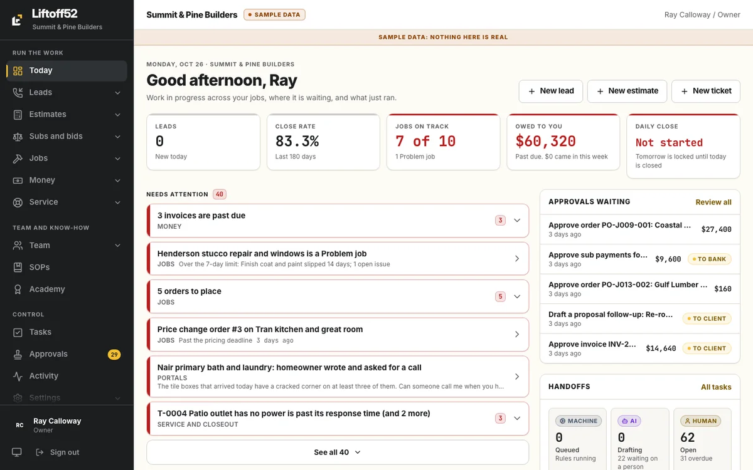Click the Approvals stamp icon

[x=18, y=354]
